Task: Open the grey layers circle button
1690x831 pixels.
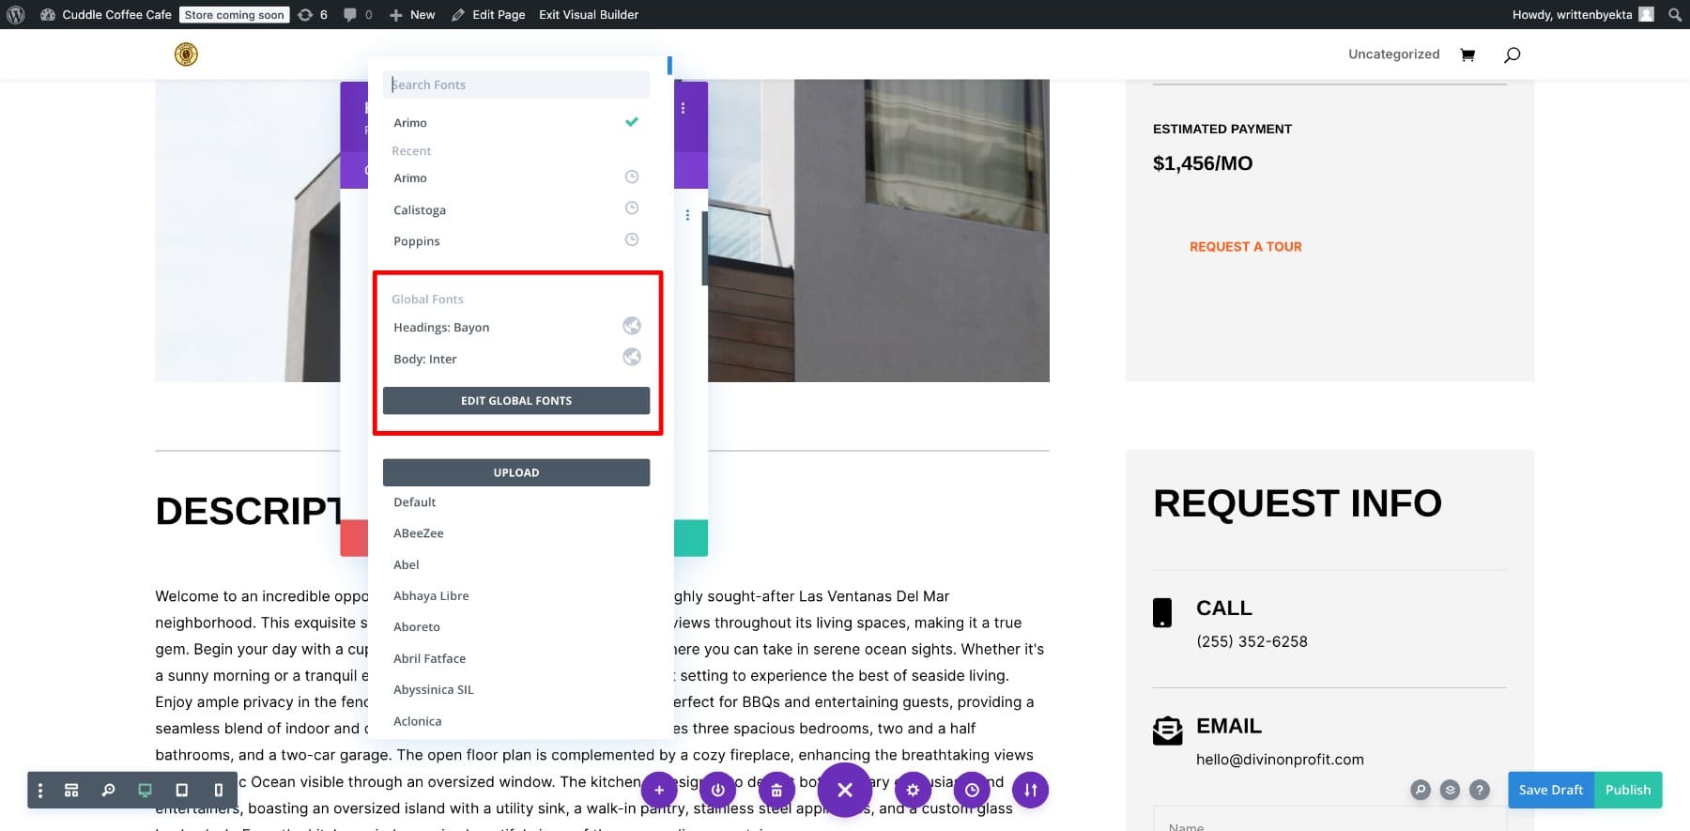Action: tap(1451, 790)
